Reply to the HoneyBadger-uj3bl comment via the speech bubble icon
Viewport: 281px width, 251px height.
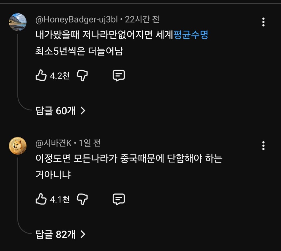tap(119, 76)
